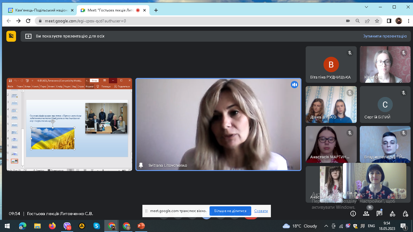Bookmark this page with the star icon

[x=377, y=21]
